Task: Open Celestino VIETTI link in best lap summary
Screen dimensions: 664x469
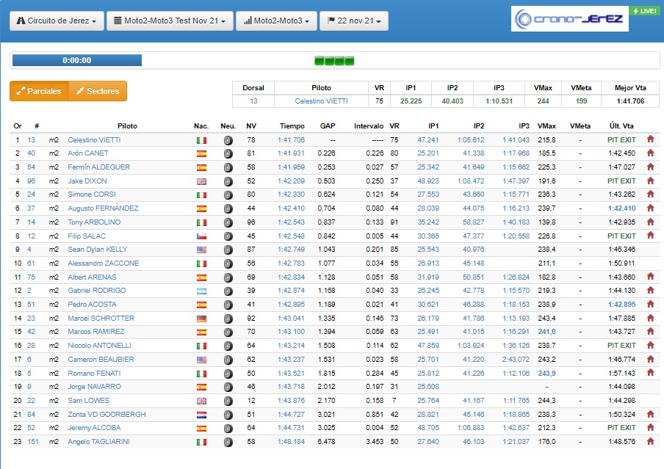Action: (x=321, y=101)
